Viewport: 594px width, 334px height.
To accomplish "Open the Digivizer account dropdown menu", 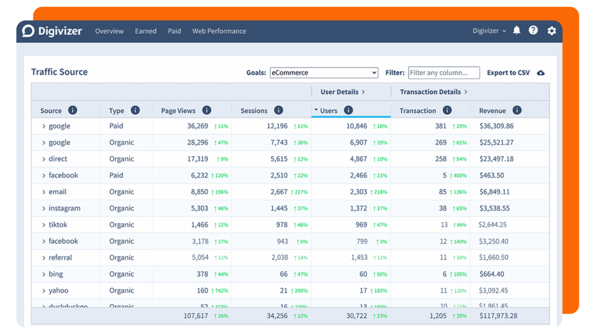I will click(x=489, y=31).
